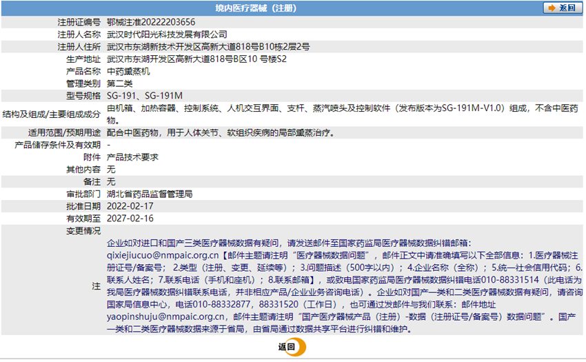Click the 审批部门 label
586x362 pixels.
tap(83, 194)
